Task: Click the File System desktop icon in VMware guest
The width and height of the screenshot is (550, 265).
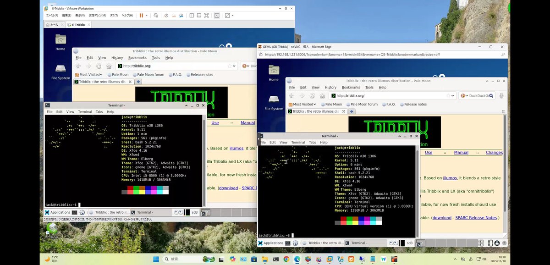Action: pos(60,72)
